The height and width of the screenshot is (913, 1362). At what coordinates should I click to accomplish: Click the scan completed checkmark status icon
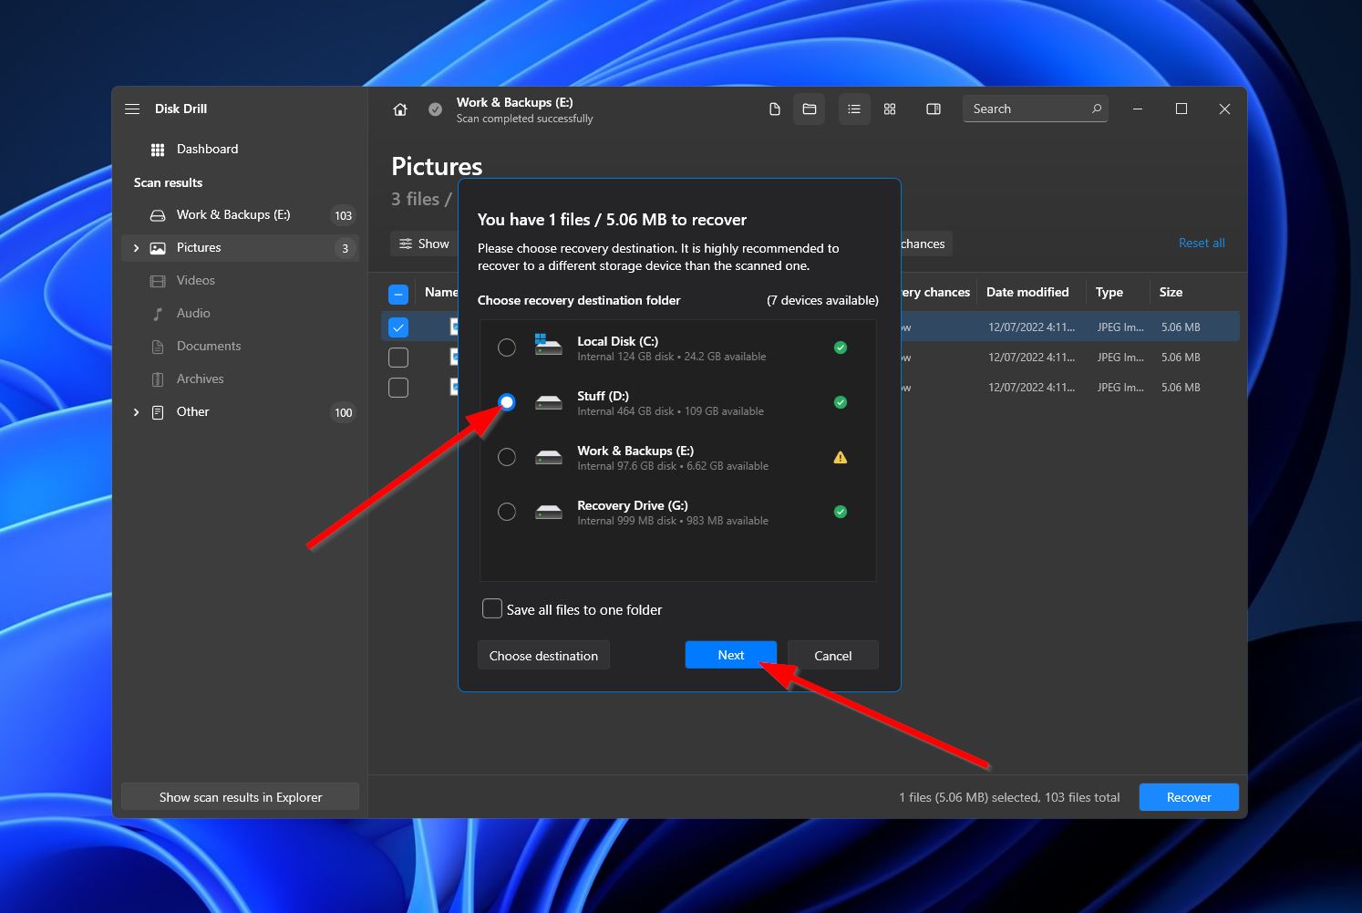pos(436,109)
